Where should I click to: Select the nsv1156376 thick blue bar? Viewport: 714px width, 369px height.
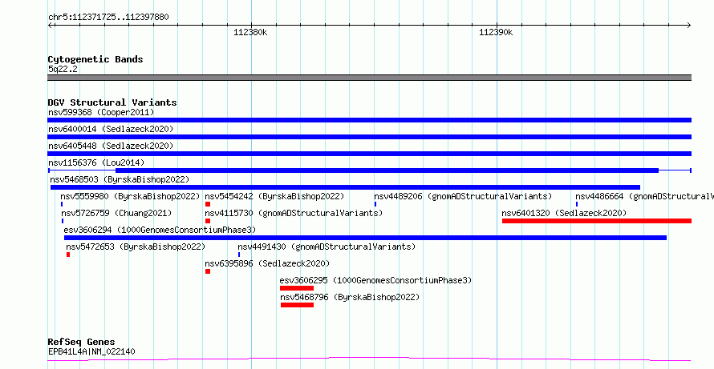pyautogui.click(x=387, y=170)
